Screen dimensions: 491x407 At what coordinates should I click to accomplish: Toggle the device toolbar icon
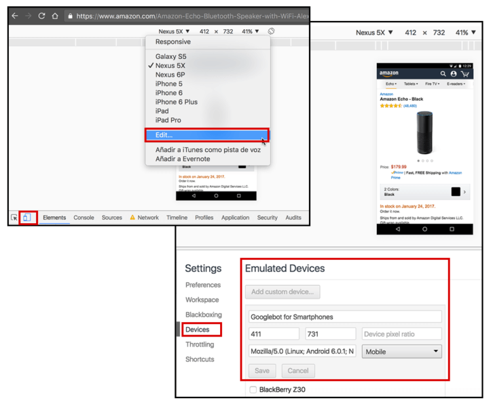[x=27, y=218]
